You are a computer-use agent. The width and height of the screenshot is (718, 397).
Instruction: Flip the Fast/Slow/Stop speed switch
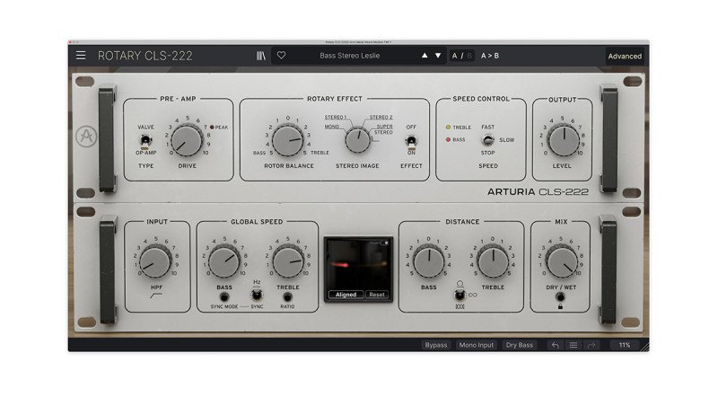click(x=487, y=140)
